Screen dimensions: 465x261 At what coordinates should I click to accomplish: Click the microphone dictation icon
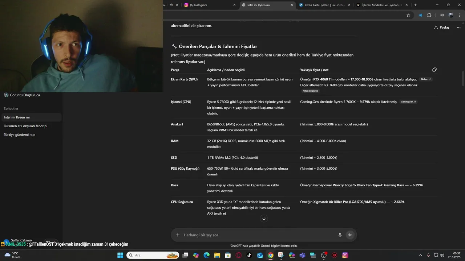point(340,235)
